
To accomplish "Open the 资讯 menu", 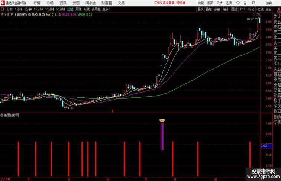I will tap(63, 3).
